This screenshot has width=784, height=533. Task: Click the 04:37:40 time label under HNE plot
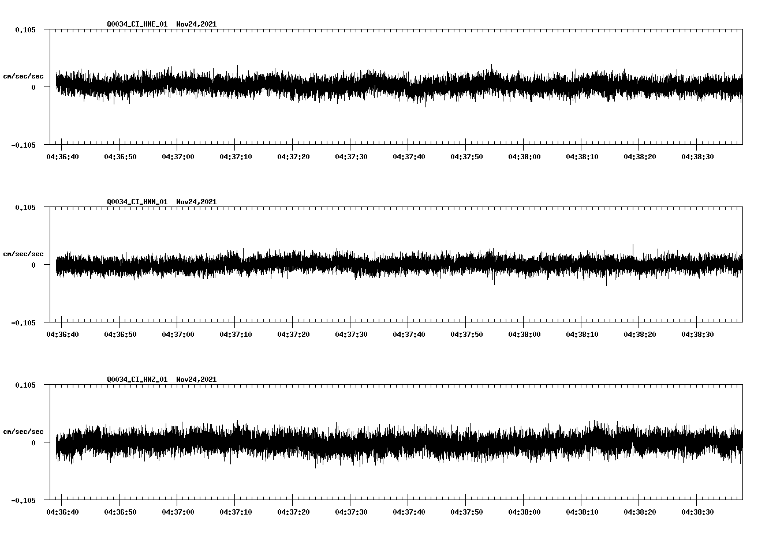(409, 157)
